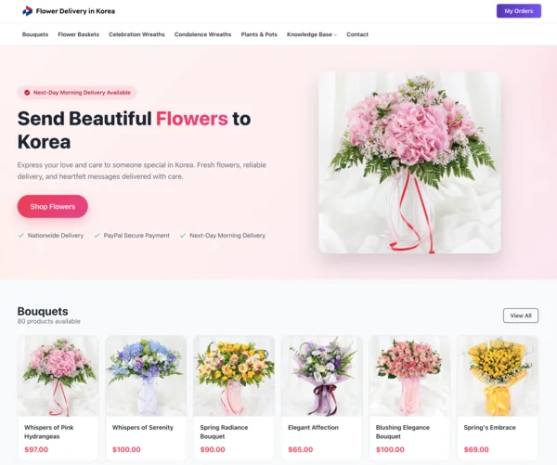The image size is (557, 465).
Task: Click the Whispers of Pink Hydrangeas title
Action: tap(48, 432)
